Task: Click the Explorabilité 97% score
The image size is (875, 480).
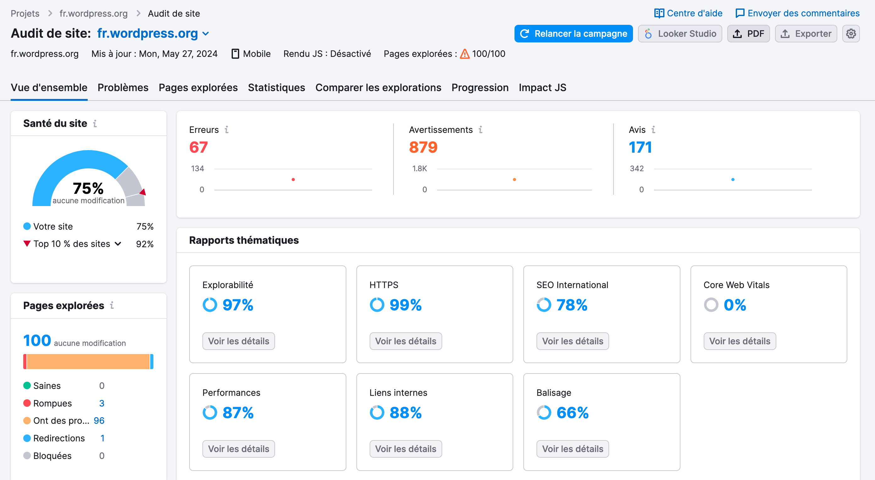Action: coord(238,305)
